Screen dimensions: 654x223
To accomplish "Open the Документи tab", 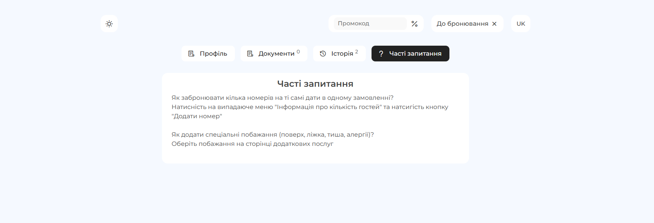I will (x=276, y=54).
